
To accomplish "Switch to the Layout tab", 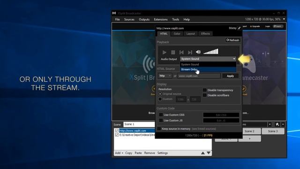I will coord(191,34).
